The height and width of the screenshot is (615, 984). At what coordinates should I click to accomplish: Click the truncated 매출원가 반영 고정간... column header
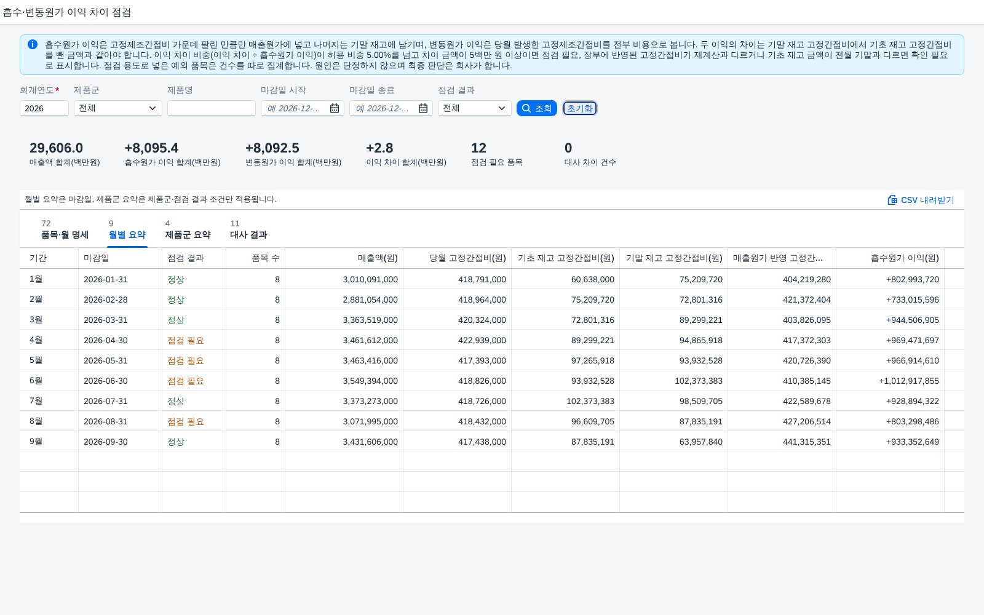click(x=782, y=258)
